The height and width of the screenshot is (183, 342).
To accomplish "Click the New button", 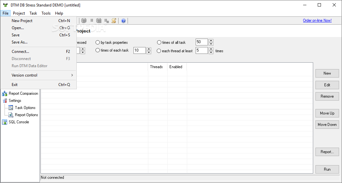I will coord(327,73).
